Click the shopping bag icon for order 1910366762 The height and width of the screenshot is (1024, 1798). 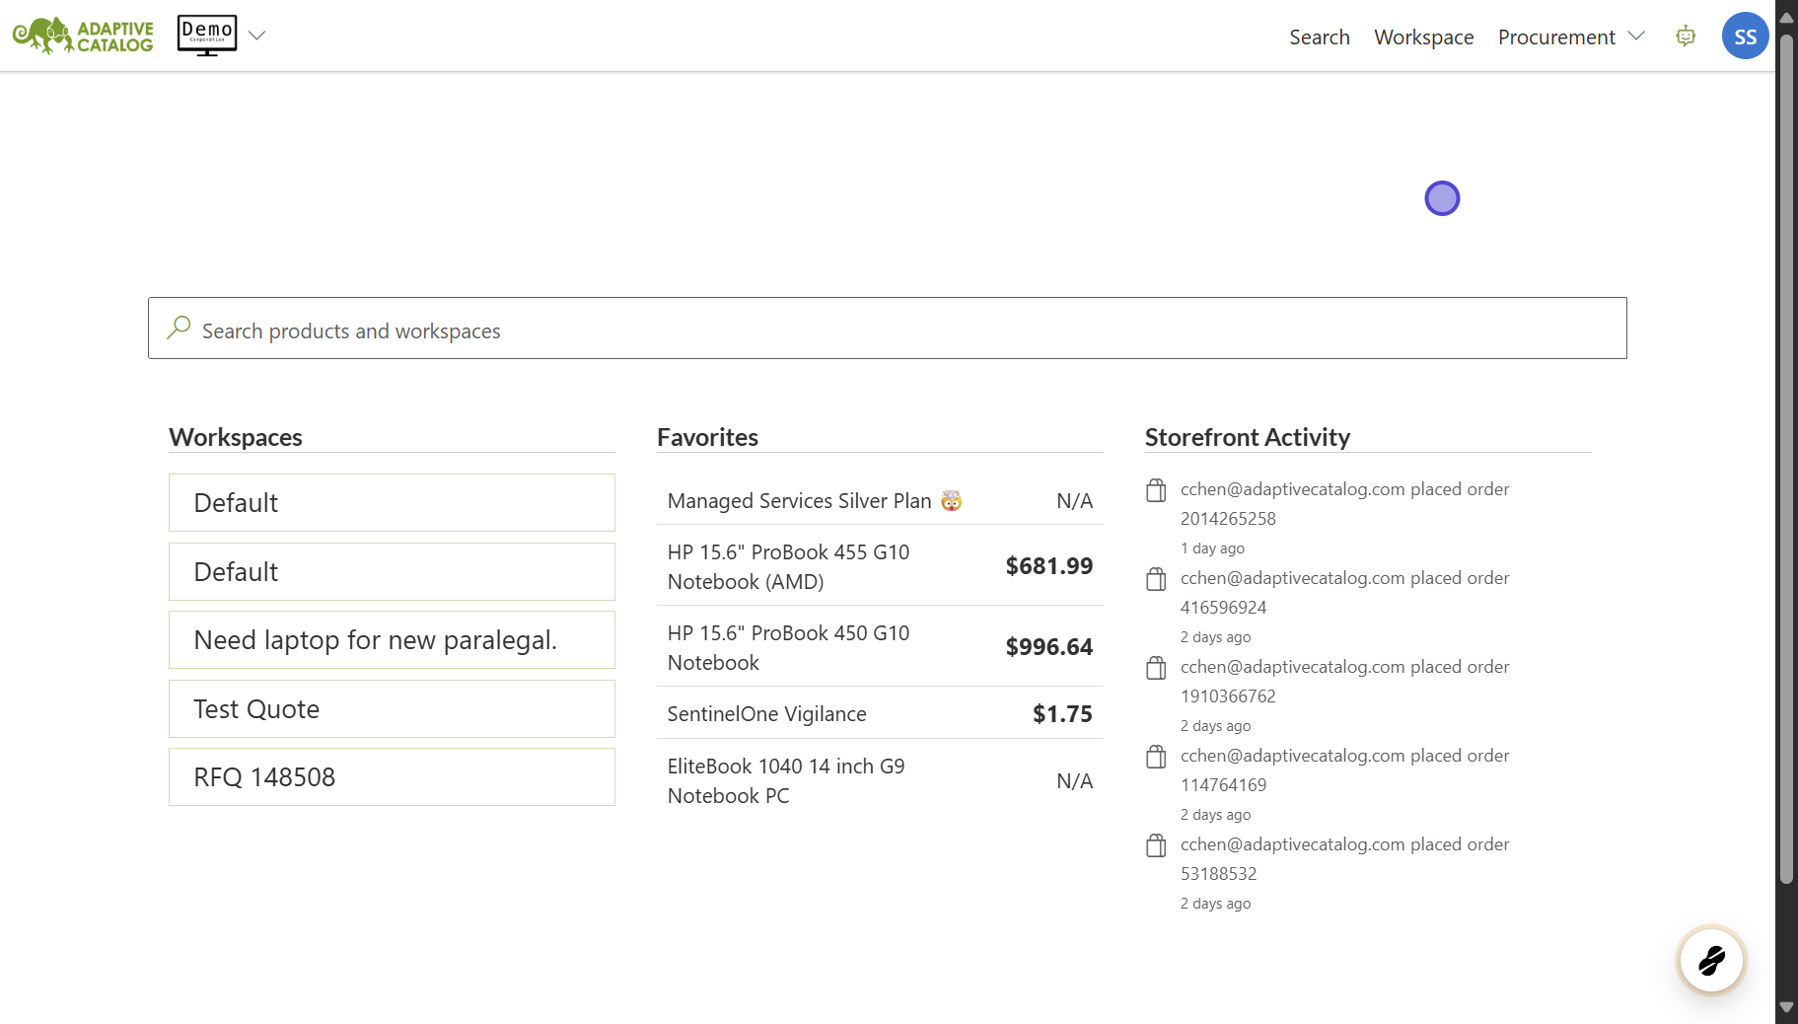click(1156, 668)
